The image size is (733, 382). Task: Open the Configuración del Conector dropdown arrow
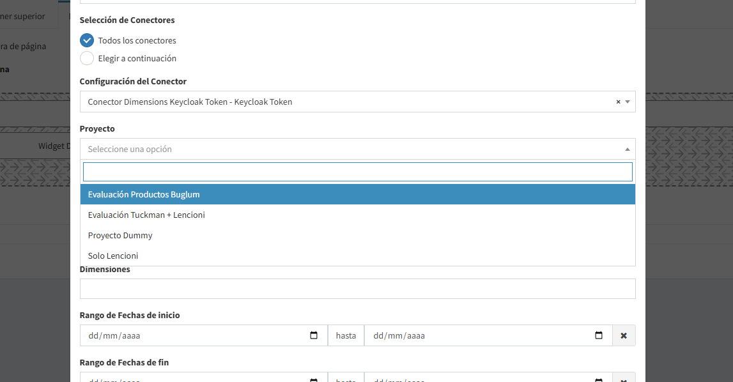pos(628,102)
